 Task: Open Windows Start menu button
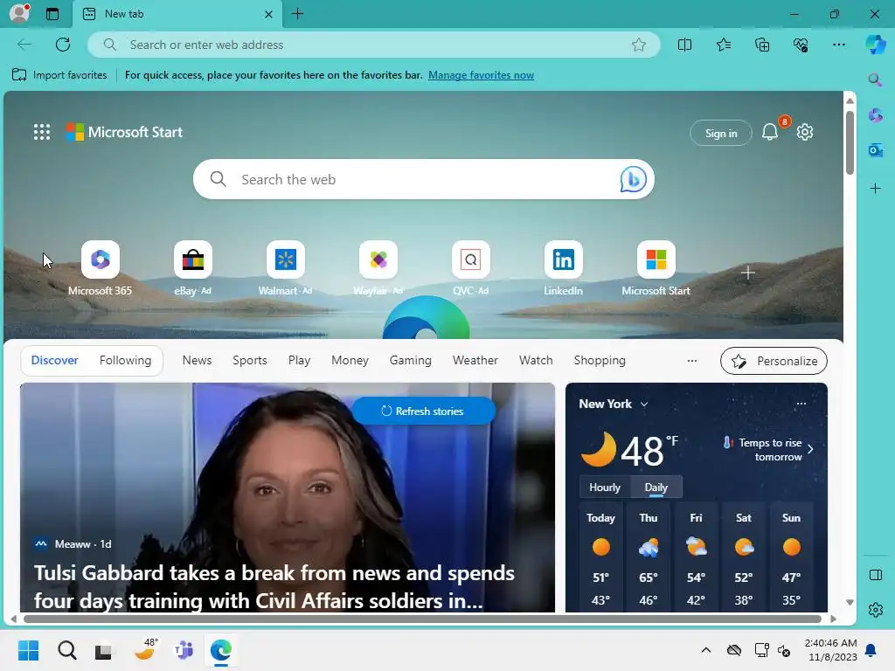pyautogui.click(x=28, y=650)
